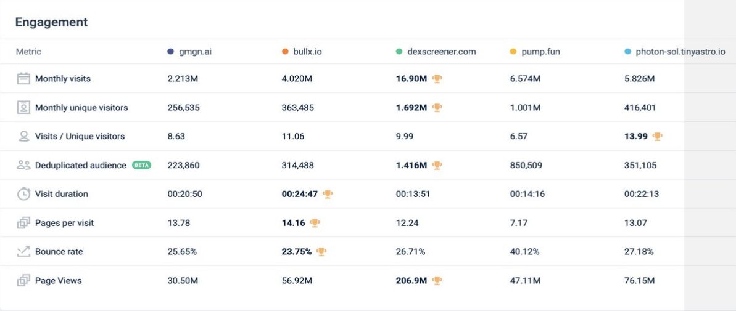736x311 pixels.
Task: Click the Pages per visit icon
Action: (23, 223)
